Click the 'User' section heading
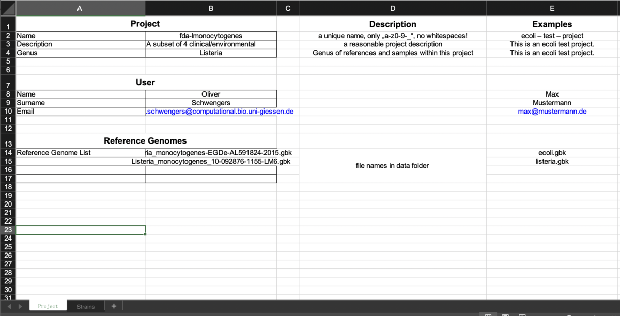Viewport: 620px width, 316px height. [145, 82]
